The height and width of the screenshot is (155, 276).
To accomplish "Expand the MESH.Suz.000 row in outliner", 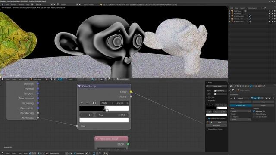I will 230,16.
